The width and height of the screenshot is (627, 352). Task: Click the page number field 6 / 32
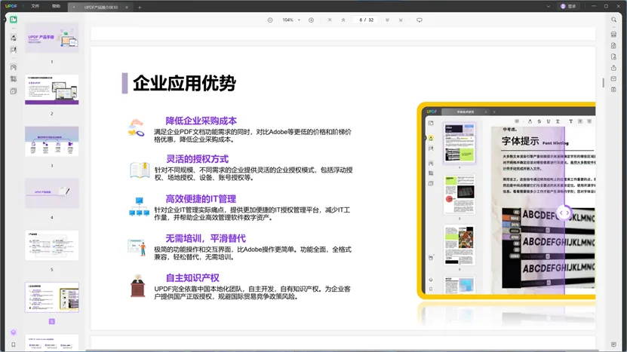(x=366, y=20)
